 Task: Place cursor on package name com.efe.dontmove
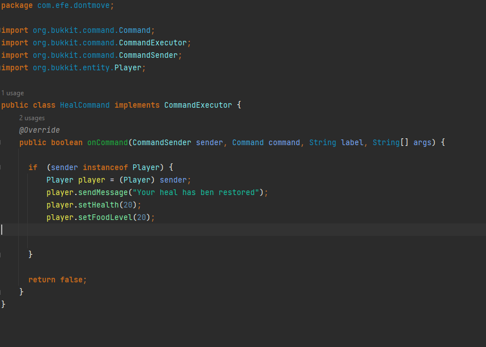click(x=74, y=6)
